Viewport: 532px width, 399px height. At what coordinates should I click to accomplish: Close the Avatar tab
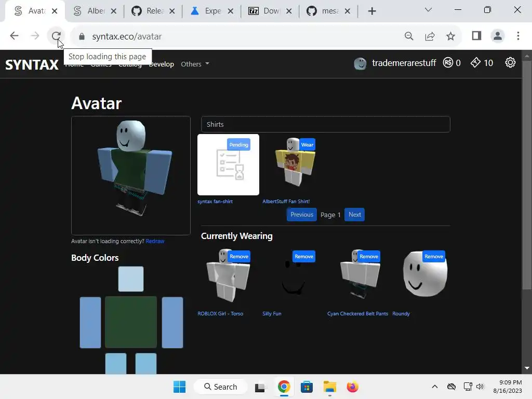(54, 11)
